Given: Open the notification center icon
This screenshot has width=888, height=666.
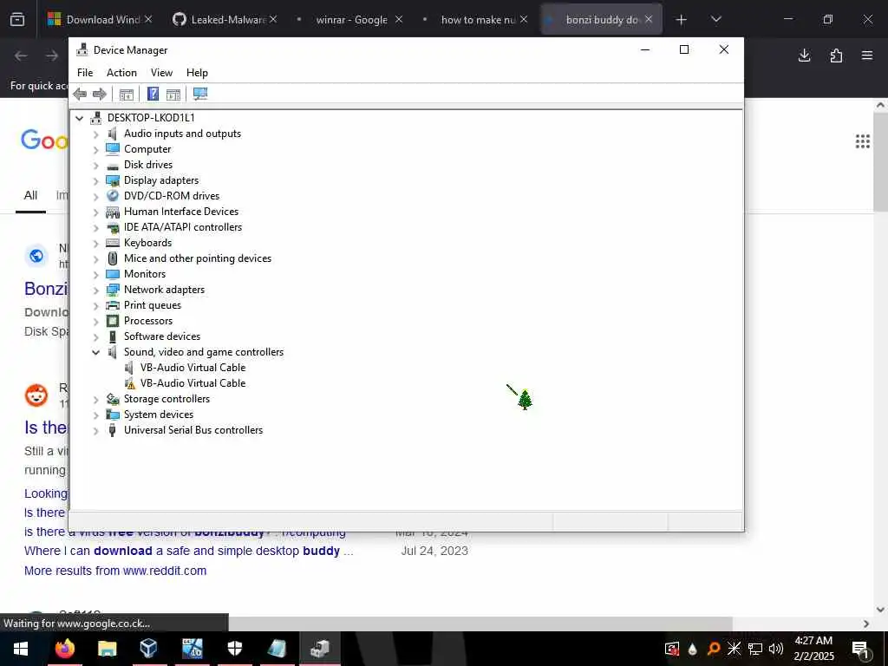Looking at the screenshot, I should tap(861, 649).
